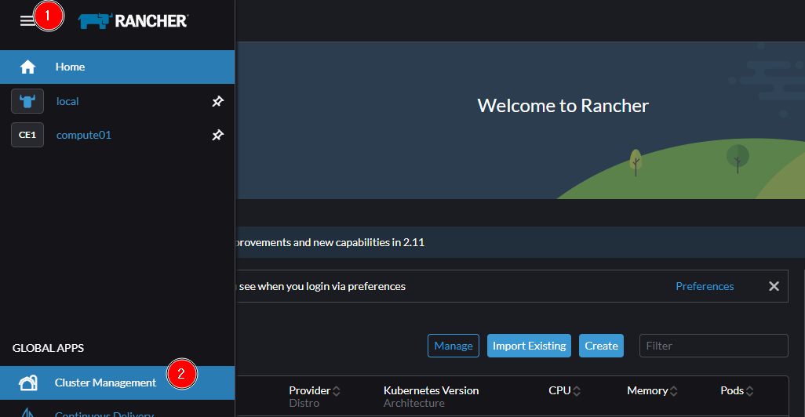
Task: Focus the Filter input field
Action: (x=714, y=346)
